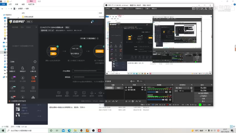Screen dimensions: 236x133
Task: Copy rtmp address with upper orange button
Action: click(53, 49)
